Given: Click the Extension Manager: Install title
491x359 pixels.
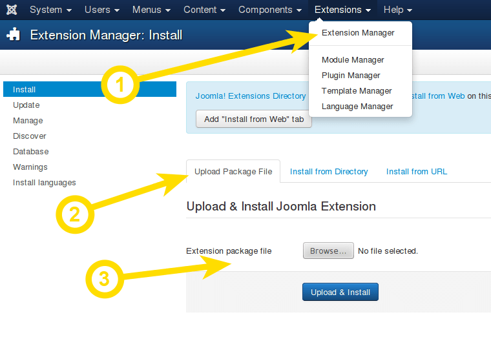Looking at the screenshot, I should [106, 35].
